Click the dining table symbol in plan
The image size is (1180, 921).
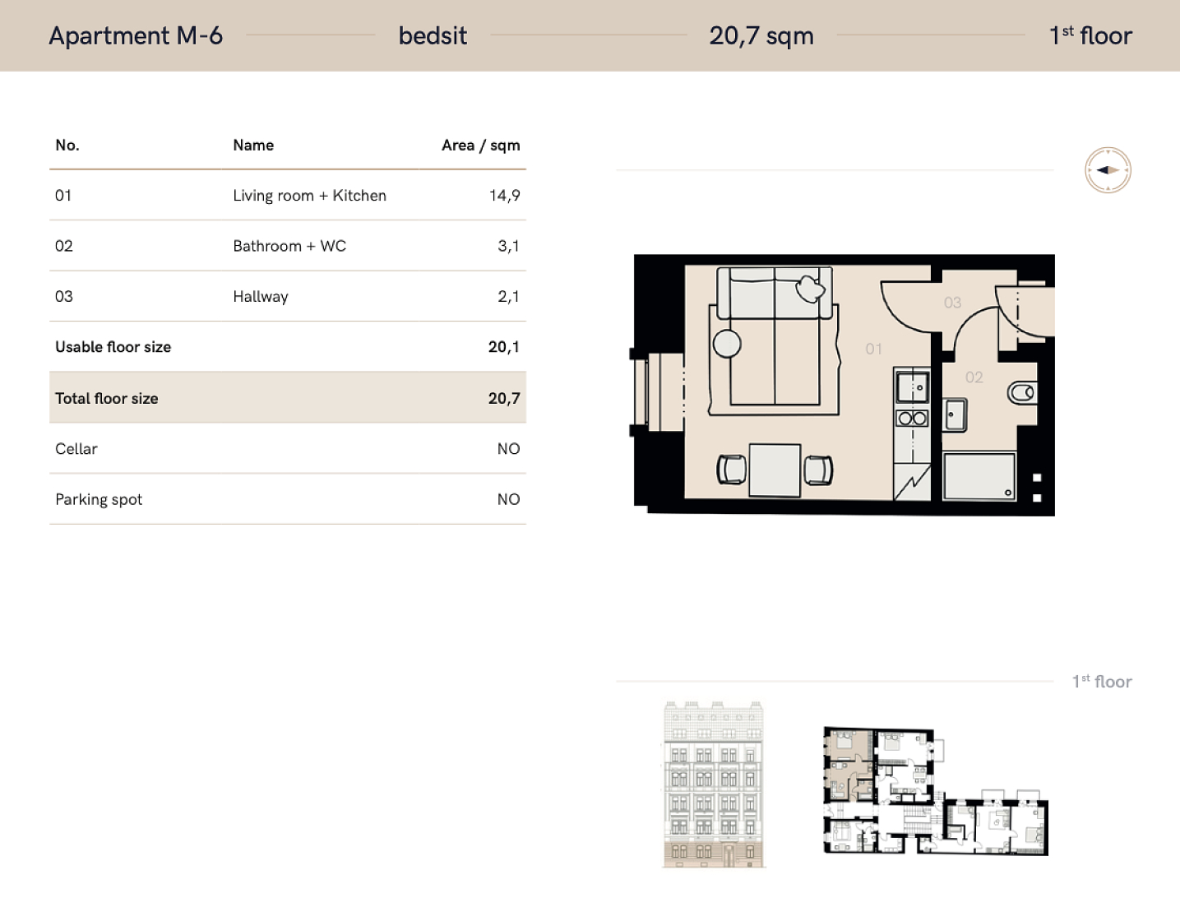775,470
